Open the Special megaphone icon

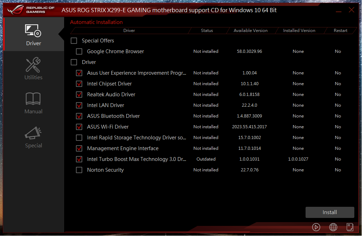33,133
